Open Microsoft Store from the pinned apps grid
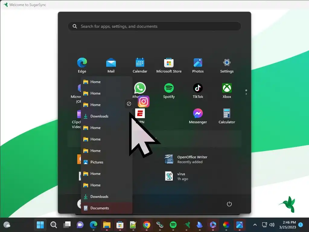 pos(169,65)
